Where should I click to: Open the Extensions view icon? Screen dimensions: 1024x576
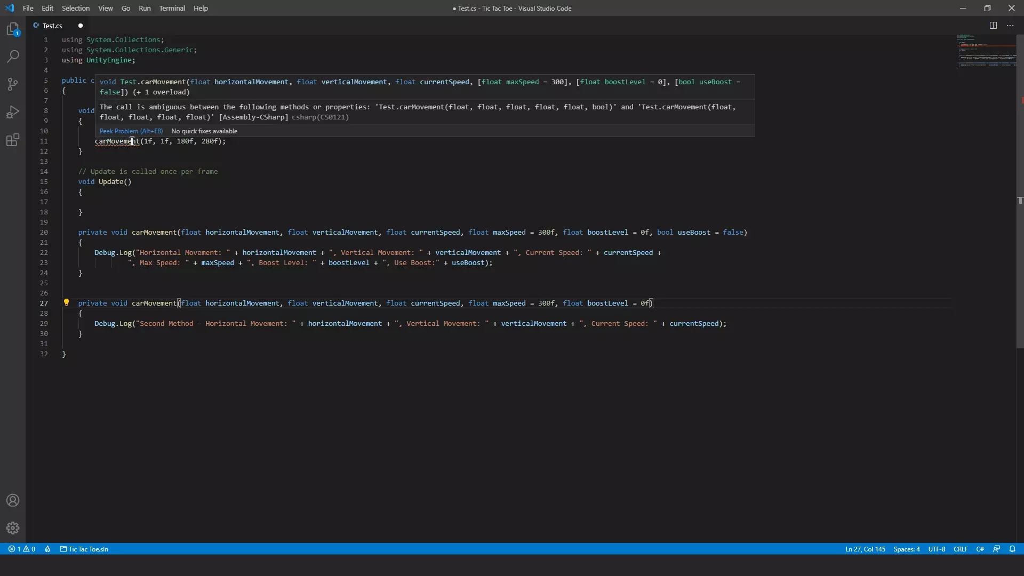coord(13,140)
